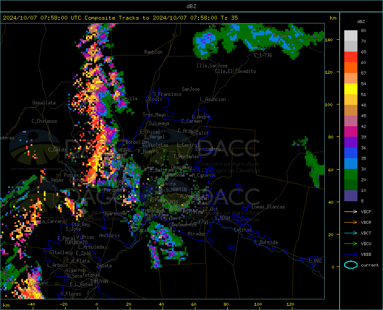The width and height of the screenshot is (383, 310).
Task: Click the VBCT legend label
Action: (x=366, y=233)
